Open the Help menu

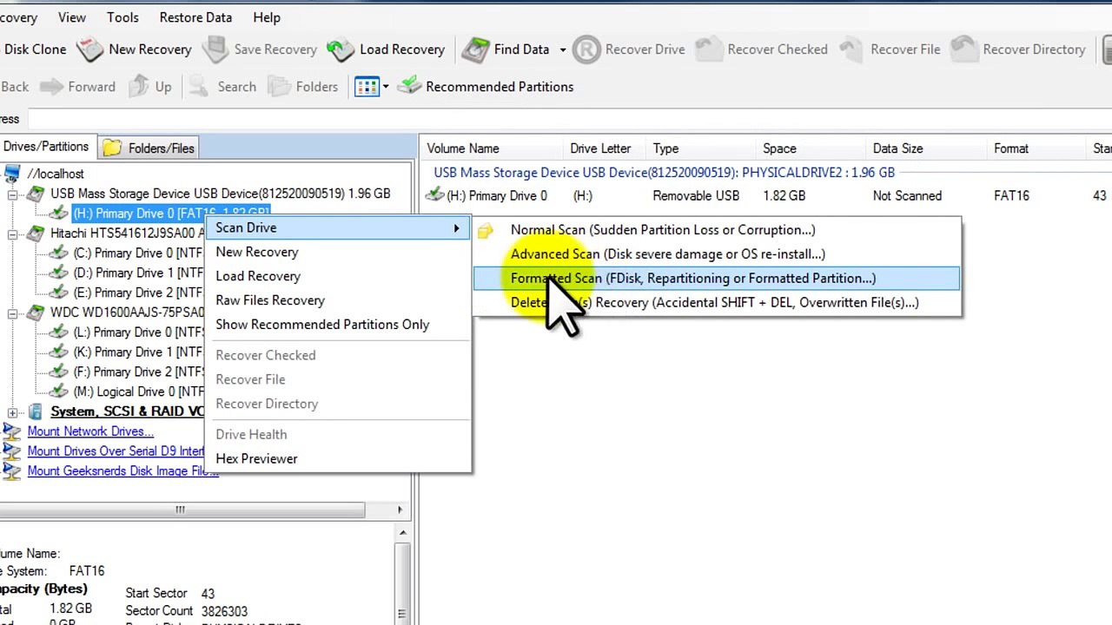tap(267, 17)
